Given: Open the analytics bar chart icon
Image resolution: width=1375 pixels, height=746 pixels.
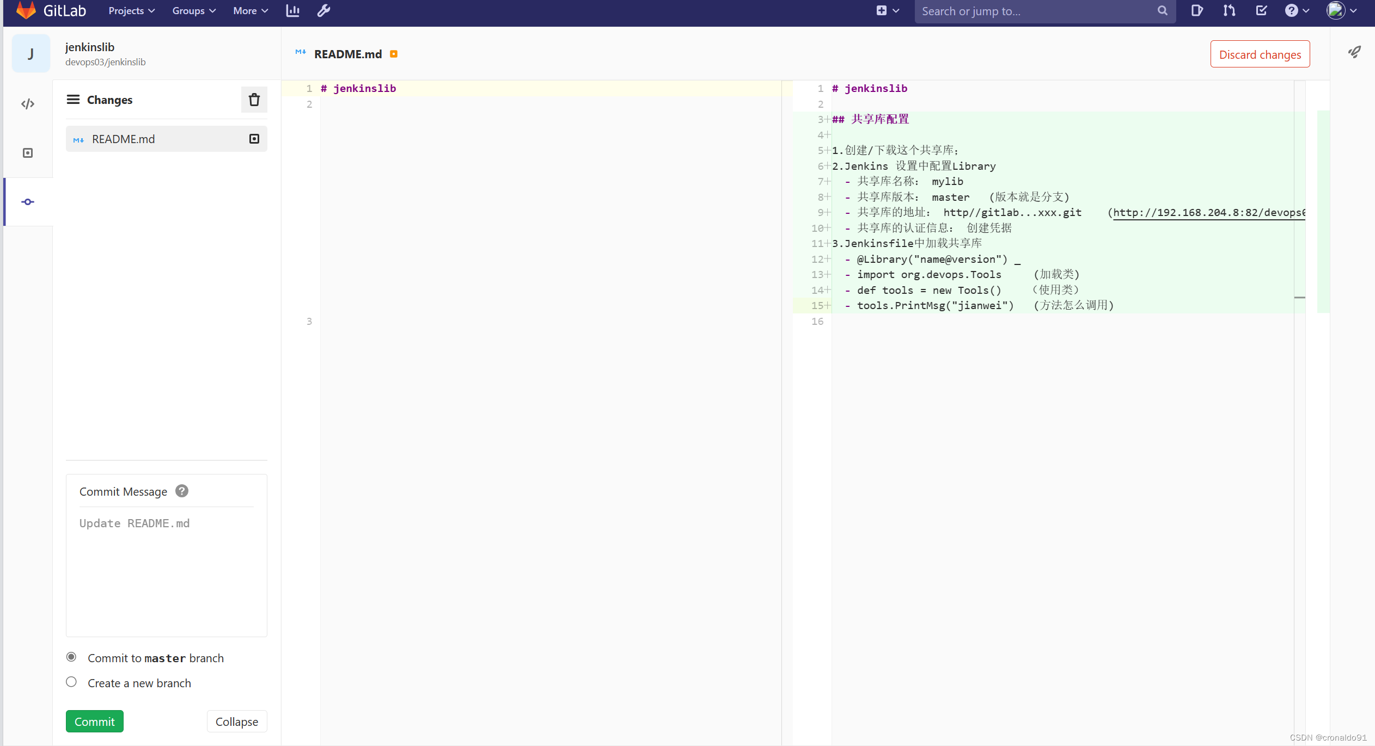Looking at the screenshot, I should point(293,11).
